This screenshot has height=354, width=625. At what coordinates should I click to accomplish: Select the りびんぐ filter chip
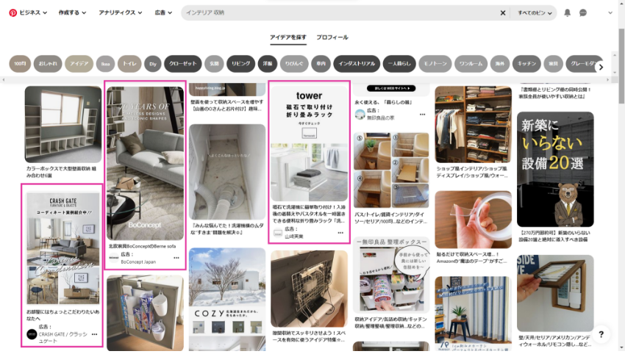tap(294, 64)
